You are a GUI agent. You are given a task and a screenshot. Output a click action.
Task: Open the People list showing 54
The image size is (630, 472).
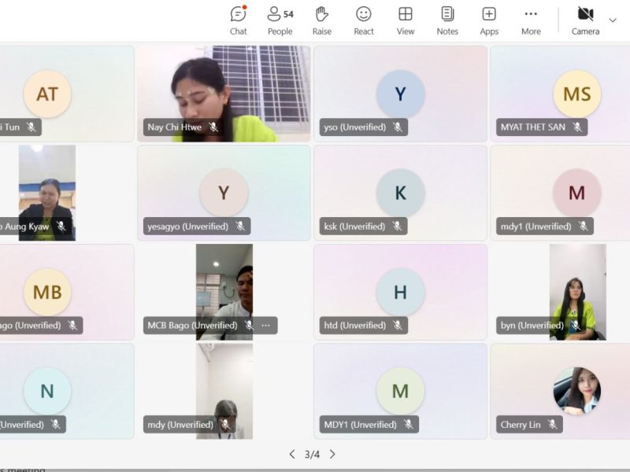pyautogui.click(x=280, y=21)
